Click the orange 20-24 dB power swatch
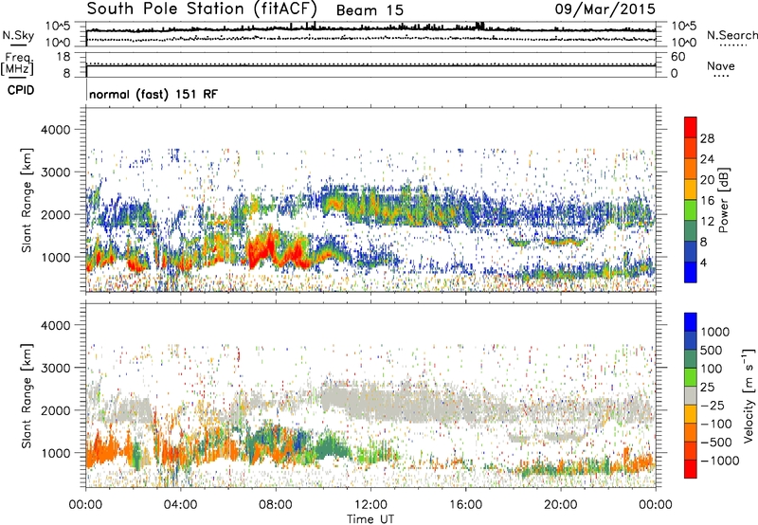Image resolution: width=758 pixels, height=525 pixels. point(691,169)
